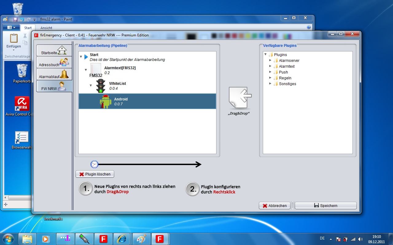Open the Adressbuch tab
Viewport: 393px width, 245px height.
[x=54, y=62]
